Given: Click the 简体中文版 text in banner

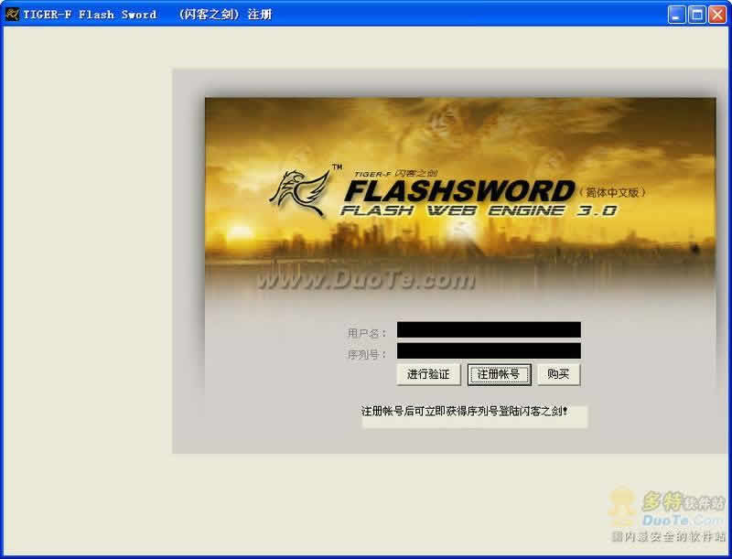Looking at the screenshot, I should (x=612, y=192).
